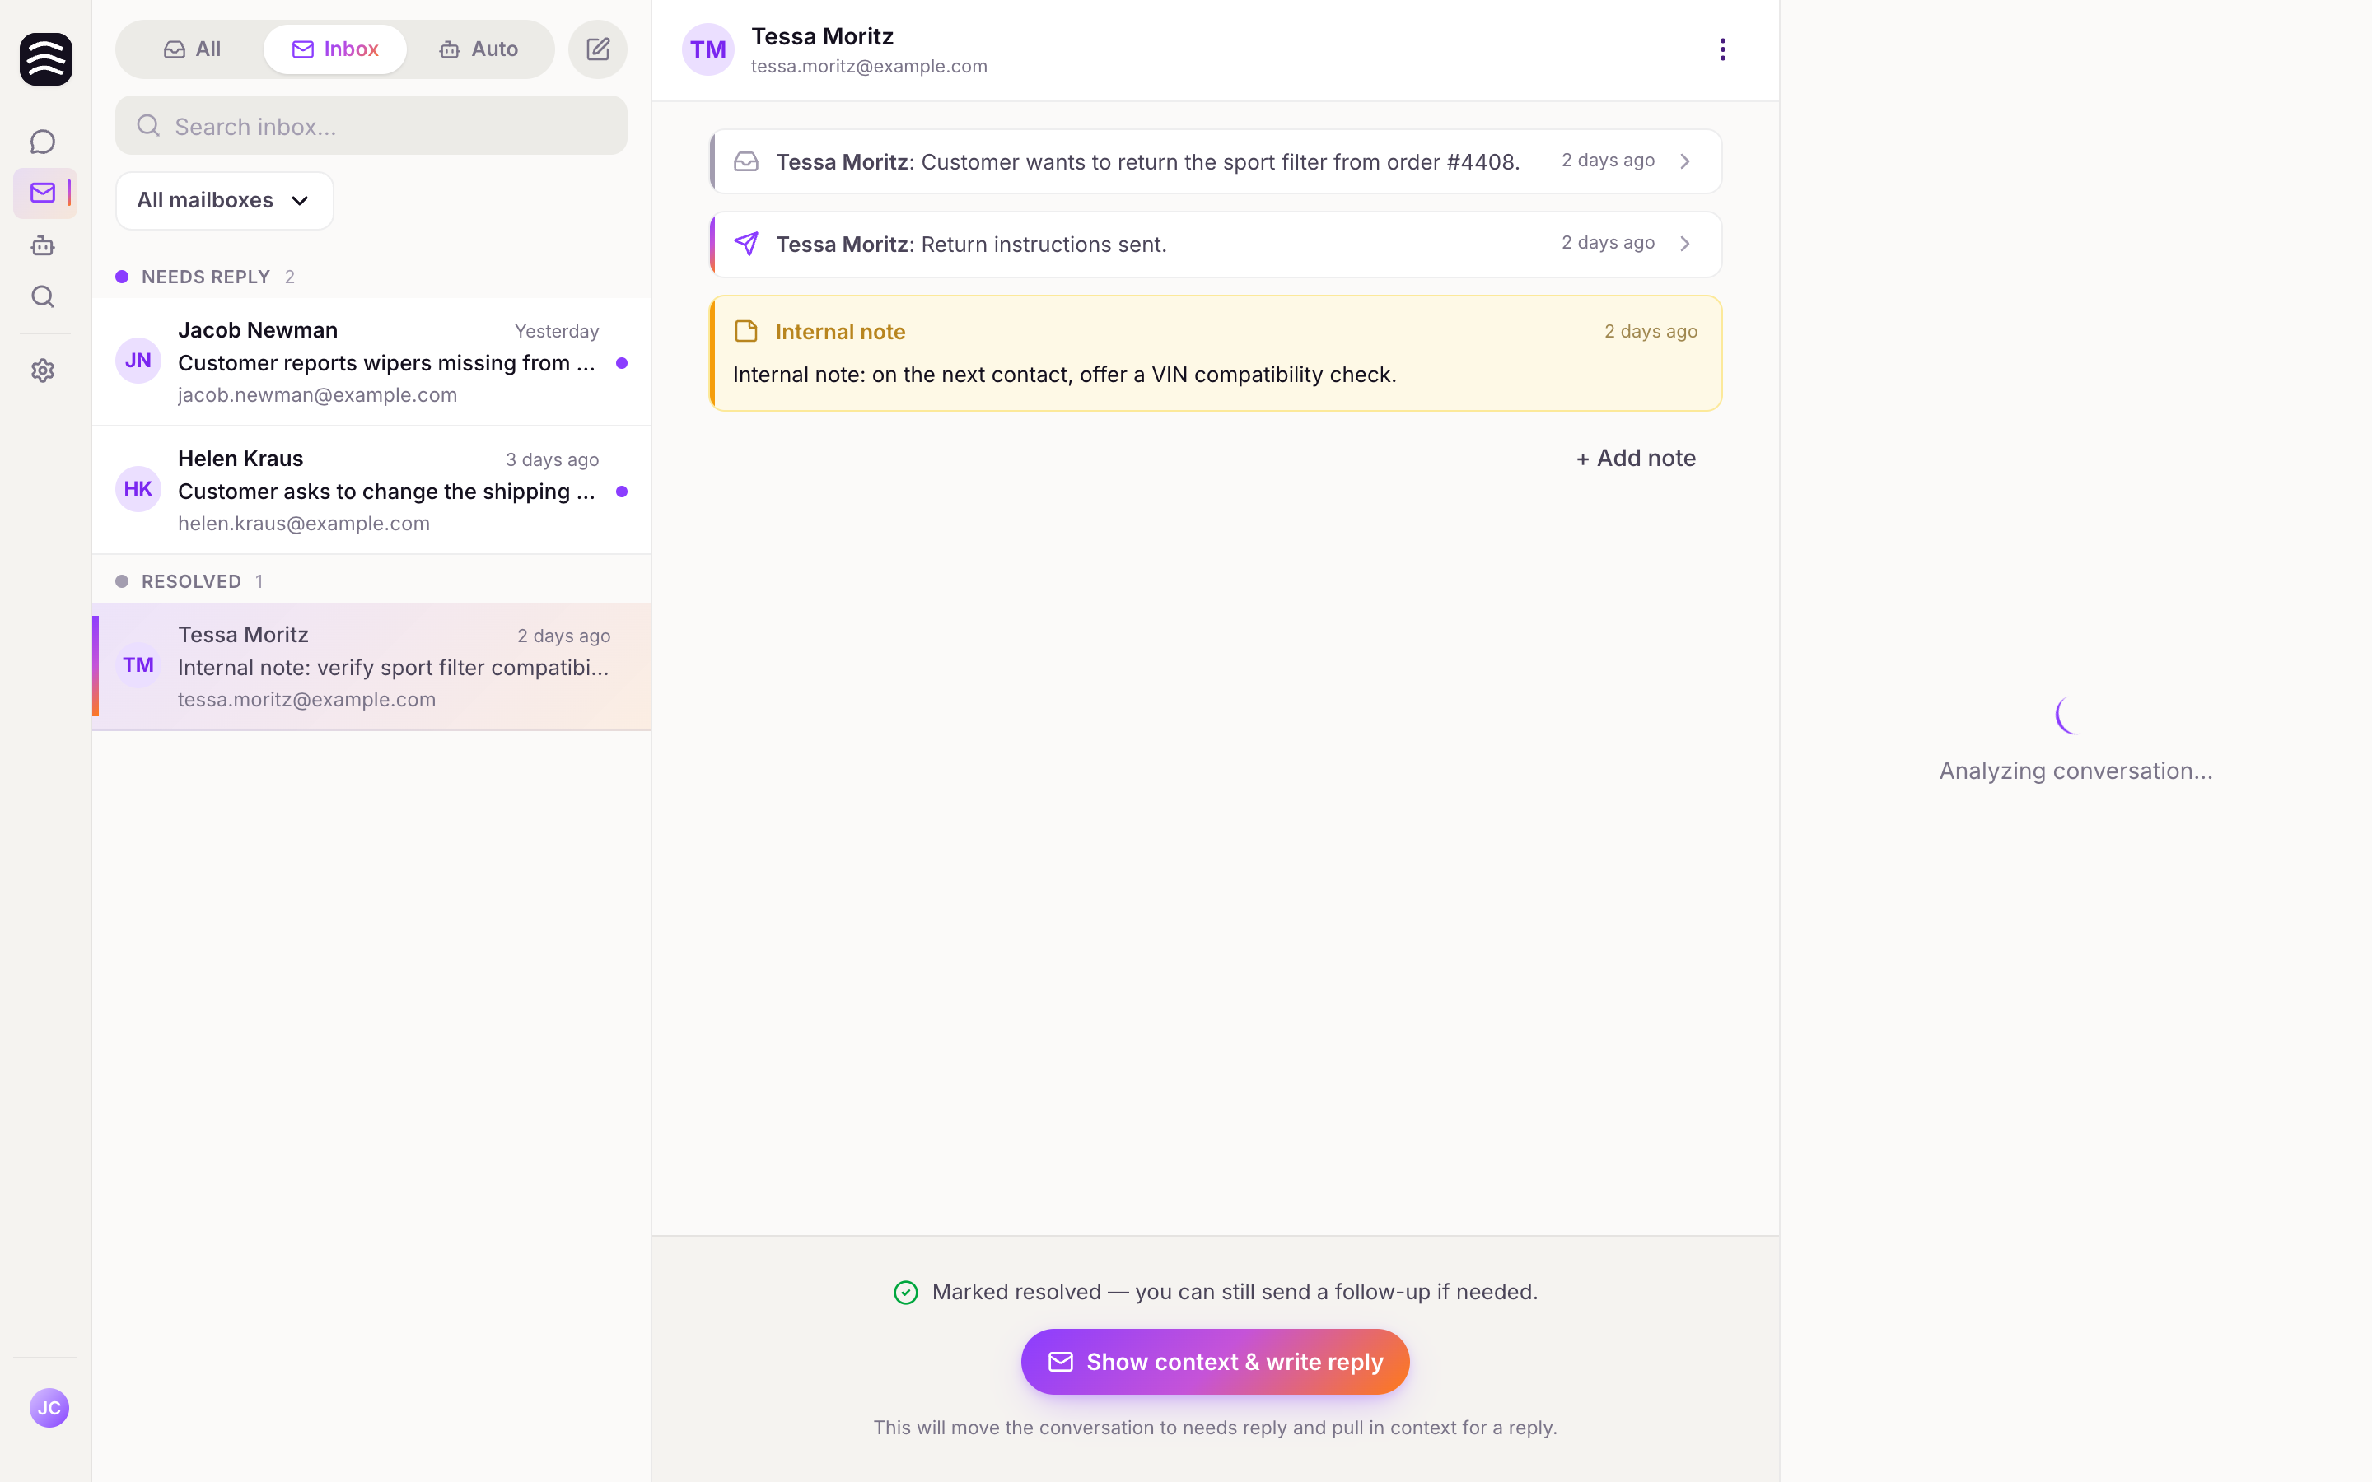Switch to the All tab

click(x=192, y=49)
